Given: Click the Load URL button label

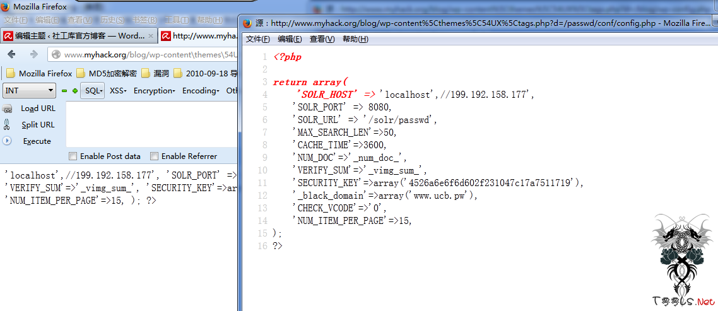Looking at the screenshot, I should click(38, 109).
